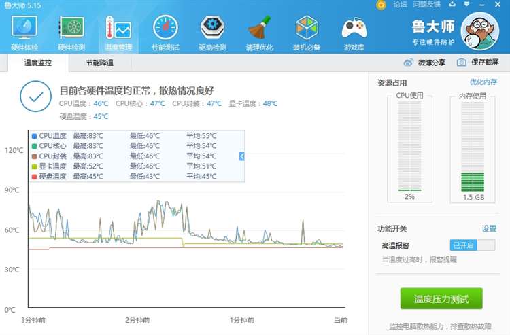Open the 驱动检测 driver detection icon
This screenshot has height=335, width=510.
212,32
